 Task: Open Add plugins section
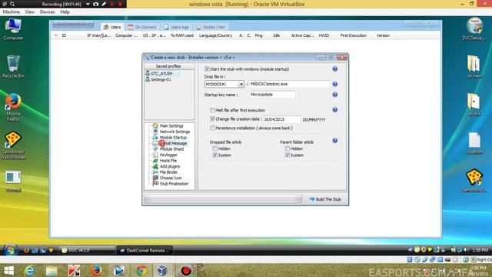[170, 166]
